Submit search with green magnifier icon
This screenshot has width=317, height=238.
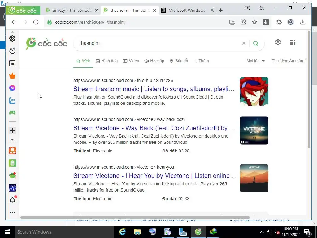(x=255, y=43)
